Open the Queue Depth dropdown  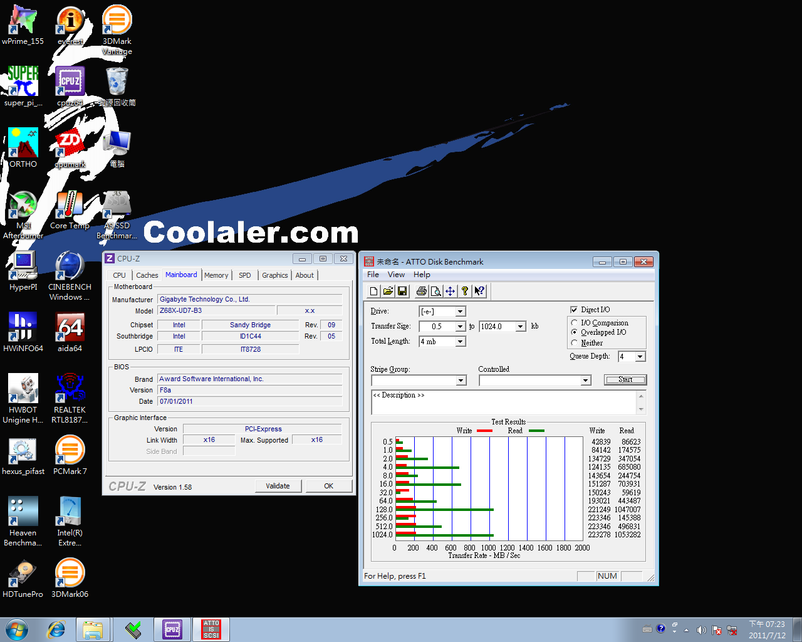tap(640, 357)
